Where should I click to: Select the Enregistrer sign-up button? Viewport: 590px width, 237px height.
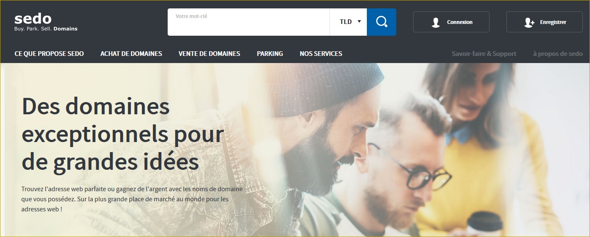[x=545, y=22]
